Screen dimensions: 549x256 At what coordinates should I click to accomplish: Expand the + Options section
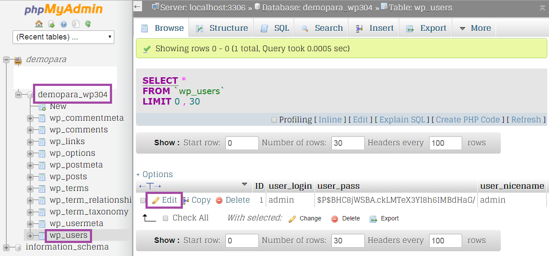[x=155, y=174]
